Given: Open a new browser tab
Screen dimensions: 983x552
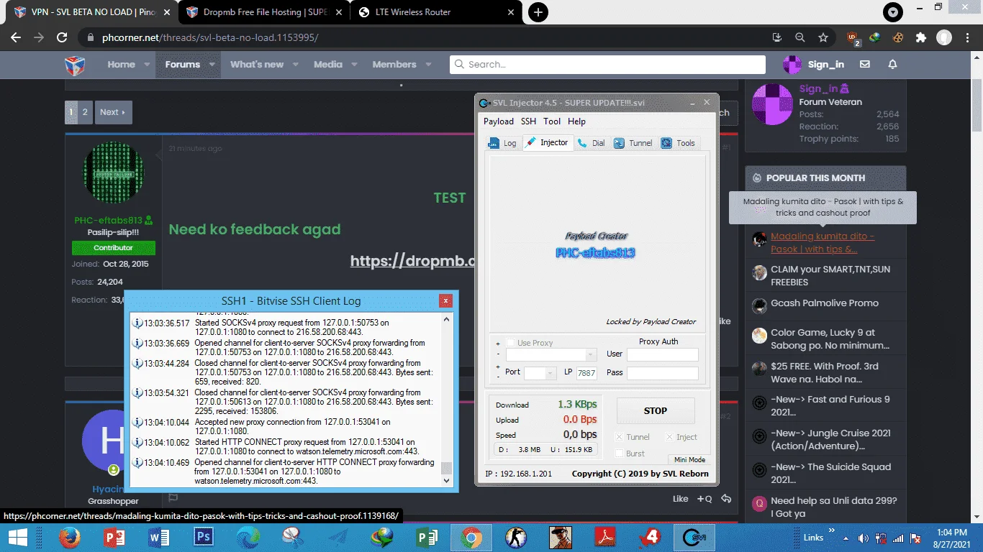Looking at the screenshot, I should [538, 12].
